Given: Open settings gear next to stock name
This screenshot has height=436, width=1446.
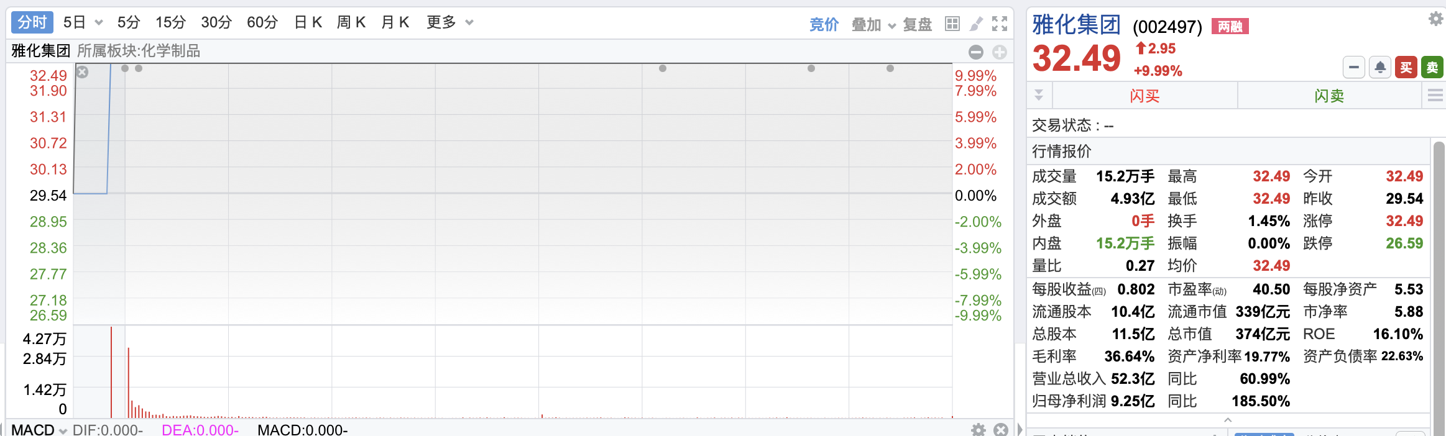Looking at the screenshot, I should [1435, 19].
